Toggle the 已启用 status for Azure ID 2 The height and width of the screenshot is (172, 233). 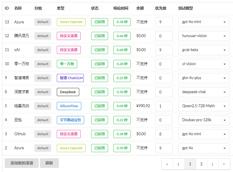click(x=100, y=148)
